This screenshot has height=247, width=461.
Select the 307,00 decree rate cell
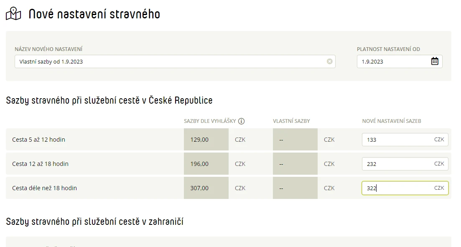pos(206,188)
